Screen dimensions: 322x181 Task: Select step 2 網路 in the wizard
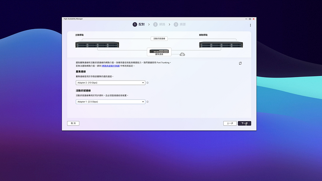(159, 24)
